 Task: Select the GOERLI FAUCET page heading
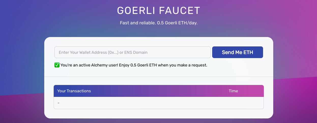pyautogui.click(x=158, y=10)
